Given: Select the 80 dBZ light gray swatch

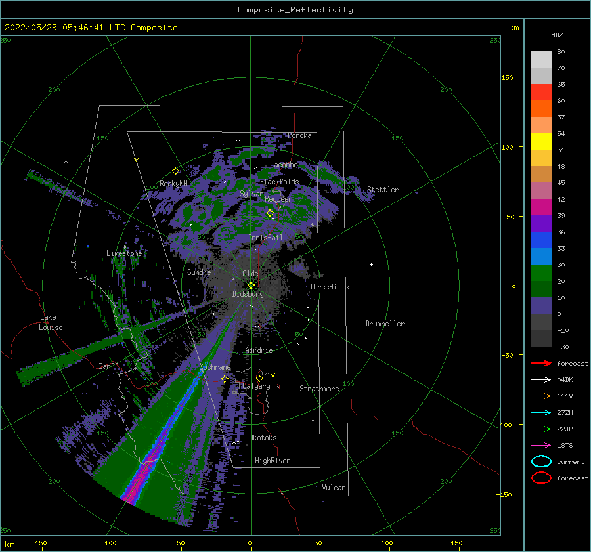Looking at the screenshot, I should 541,60.
